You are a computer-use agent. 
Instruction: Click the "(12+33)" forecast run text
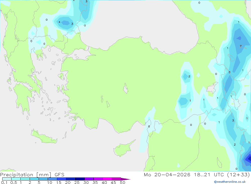238,174
